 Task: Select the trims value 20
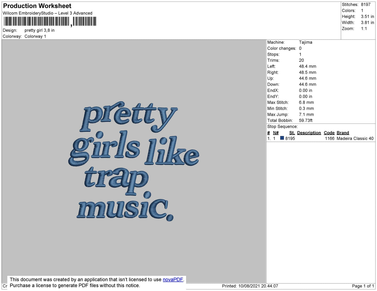click(x=301, y=60)
